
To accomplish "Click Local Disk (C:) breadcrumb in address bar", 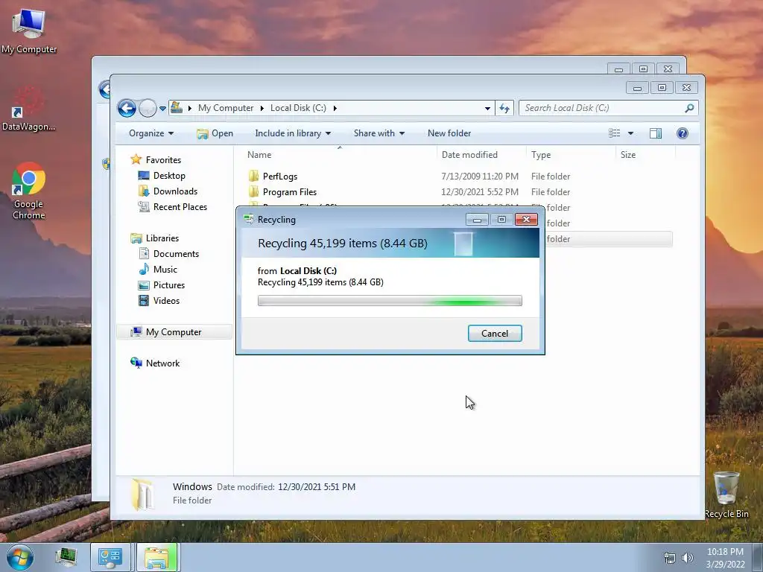I will pos(298,108).
